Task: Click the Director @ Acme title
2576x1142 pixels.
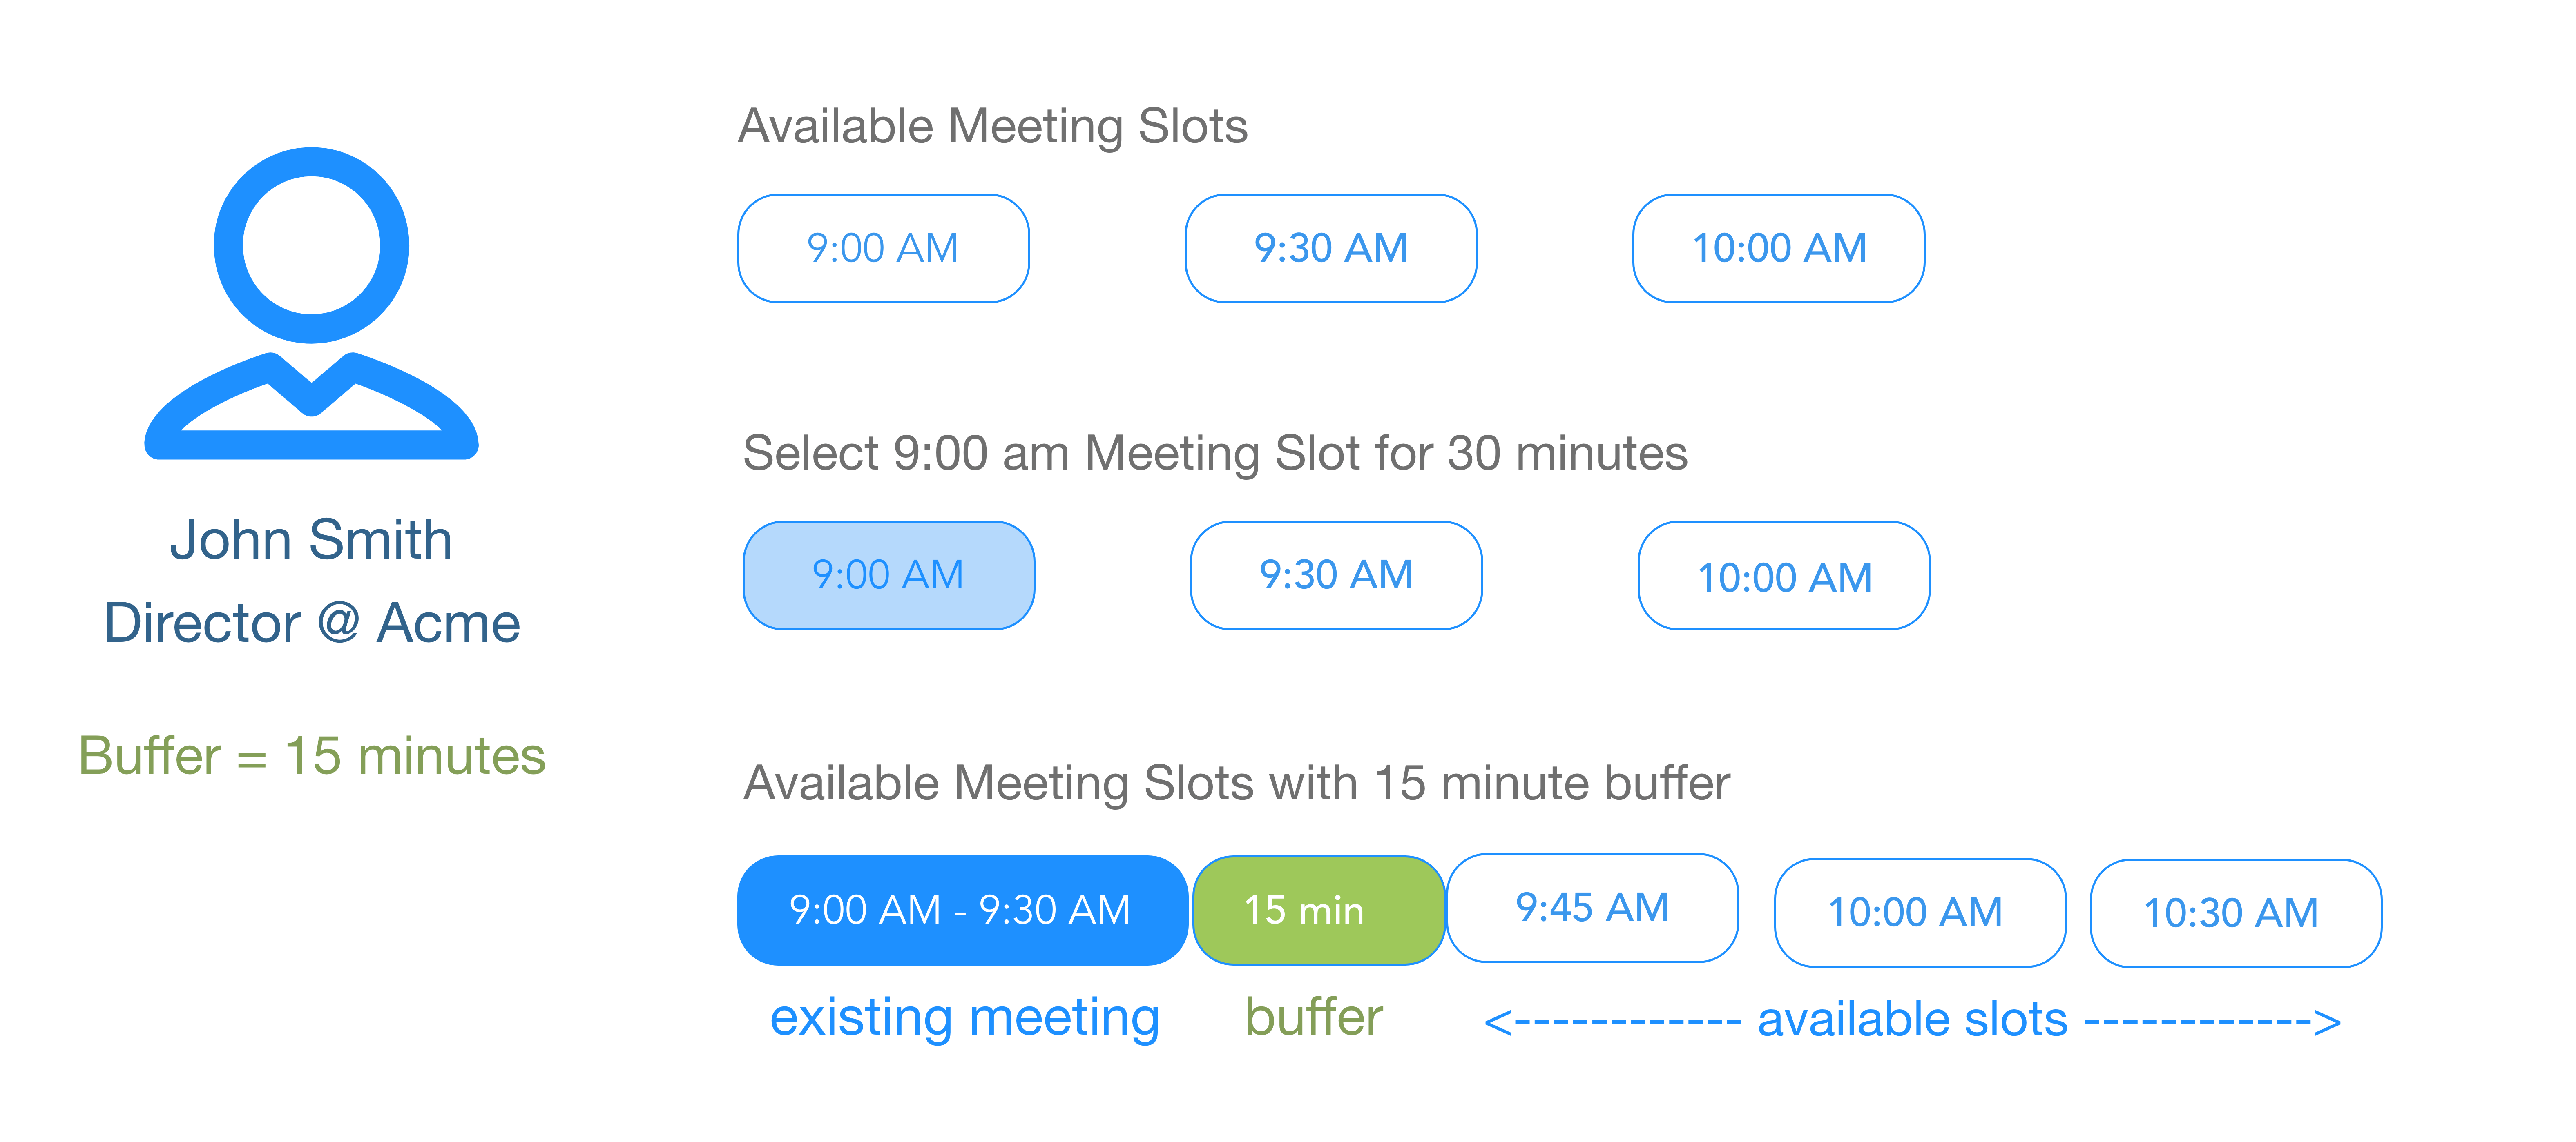Action: (312, 623)
